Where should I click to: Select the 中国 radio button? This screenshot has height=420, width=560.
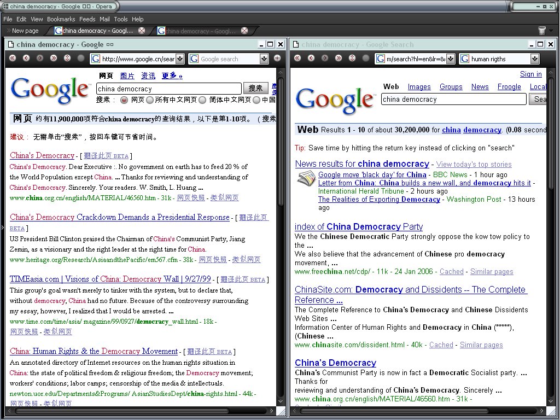click(x=256, y=100)
